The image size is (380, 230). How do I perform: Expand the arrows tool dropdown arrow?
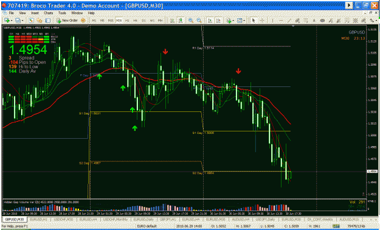pos(376,21)
